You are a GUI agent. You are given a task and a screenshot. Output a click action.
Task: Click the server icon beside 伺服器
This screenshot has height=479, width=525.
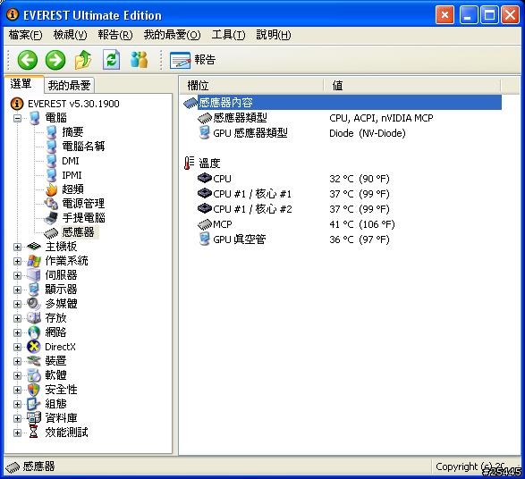point(33,275)
